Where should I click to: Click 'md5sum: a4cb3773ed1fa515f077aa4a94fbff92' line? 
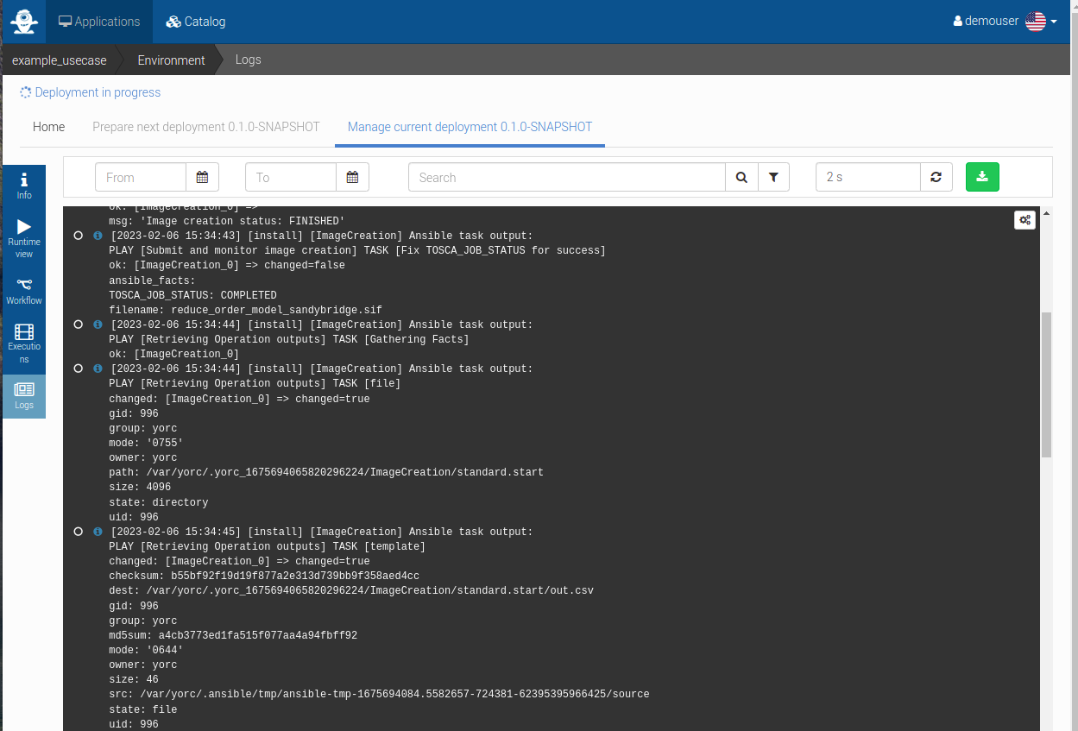[233, 635]
